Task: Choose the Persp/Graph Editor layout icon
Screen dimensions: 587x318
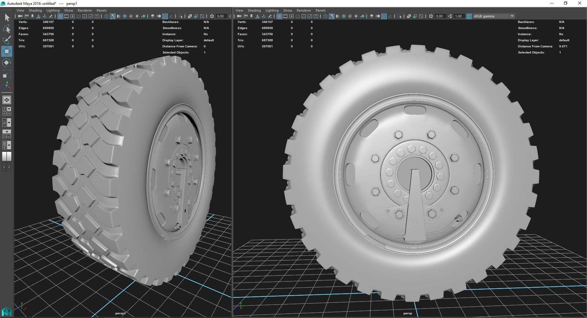Action: (7, 134)
